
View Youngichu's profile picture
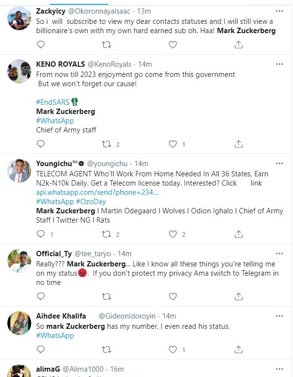point(20,171)
